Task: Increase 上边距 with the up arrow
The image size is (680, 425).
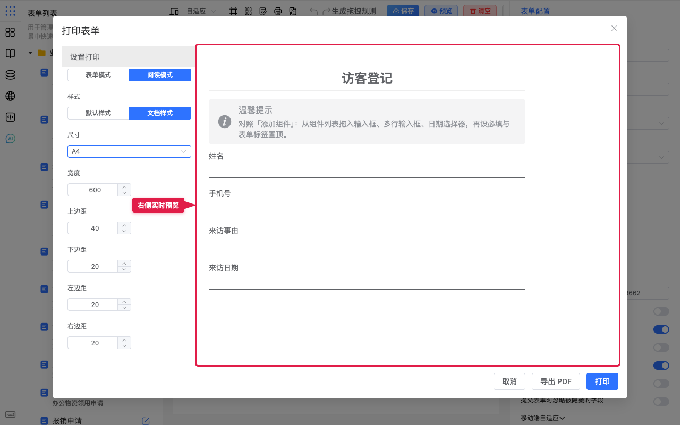Action: coord(124,225)
